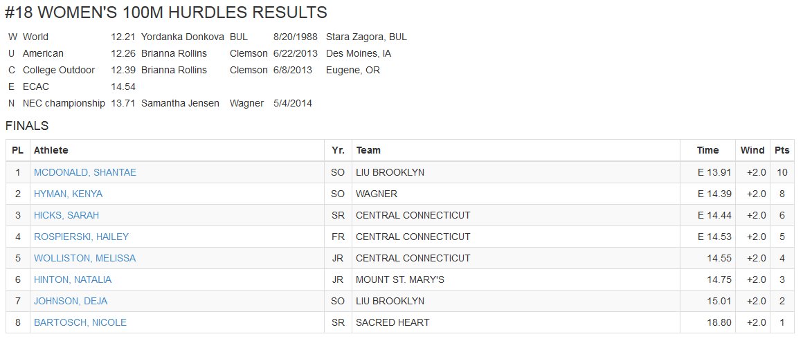Image resolution: width=803 pixels, height=341 pixels.
Task: Click the Athlete column header
Action: pyautogui.click(x=51, y=151)
